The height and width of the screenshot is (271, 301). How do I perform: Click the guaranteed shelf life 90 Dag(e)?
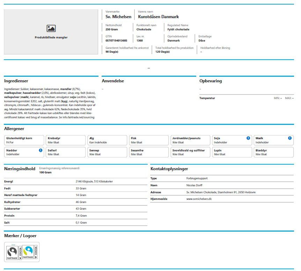(x=112, y=52)
